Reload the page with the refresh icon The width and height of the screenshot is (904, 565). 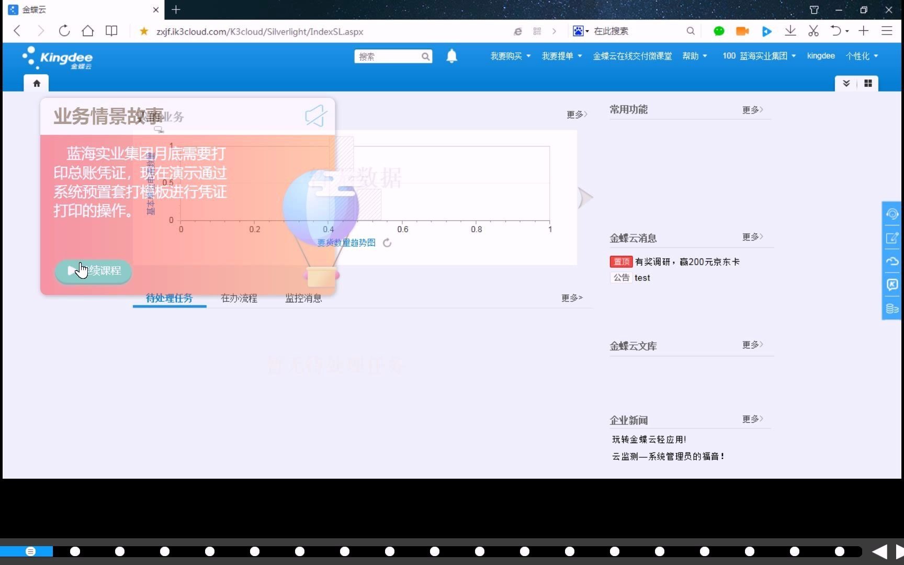pos(64,31)
